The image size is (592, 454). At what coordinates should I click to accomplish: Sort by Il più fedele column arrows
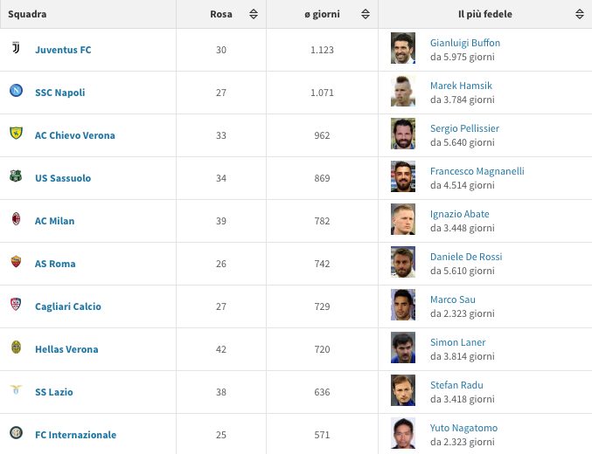(580, 15)
